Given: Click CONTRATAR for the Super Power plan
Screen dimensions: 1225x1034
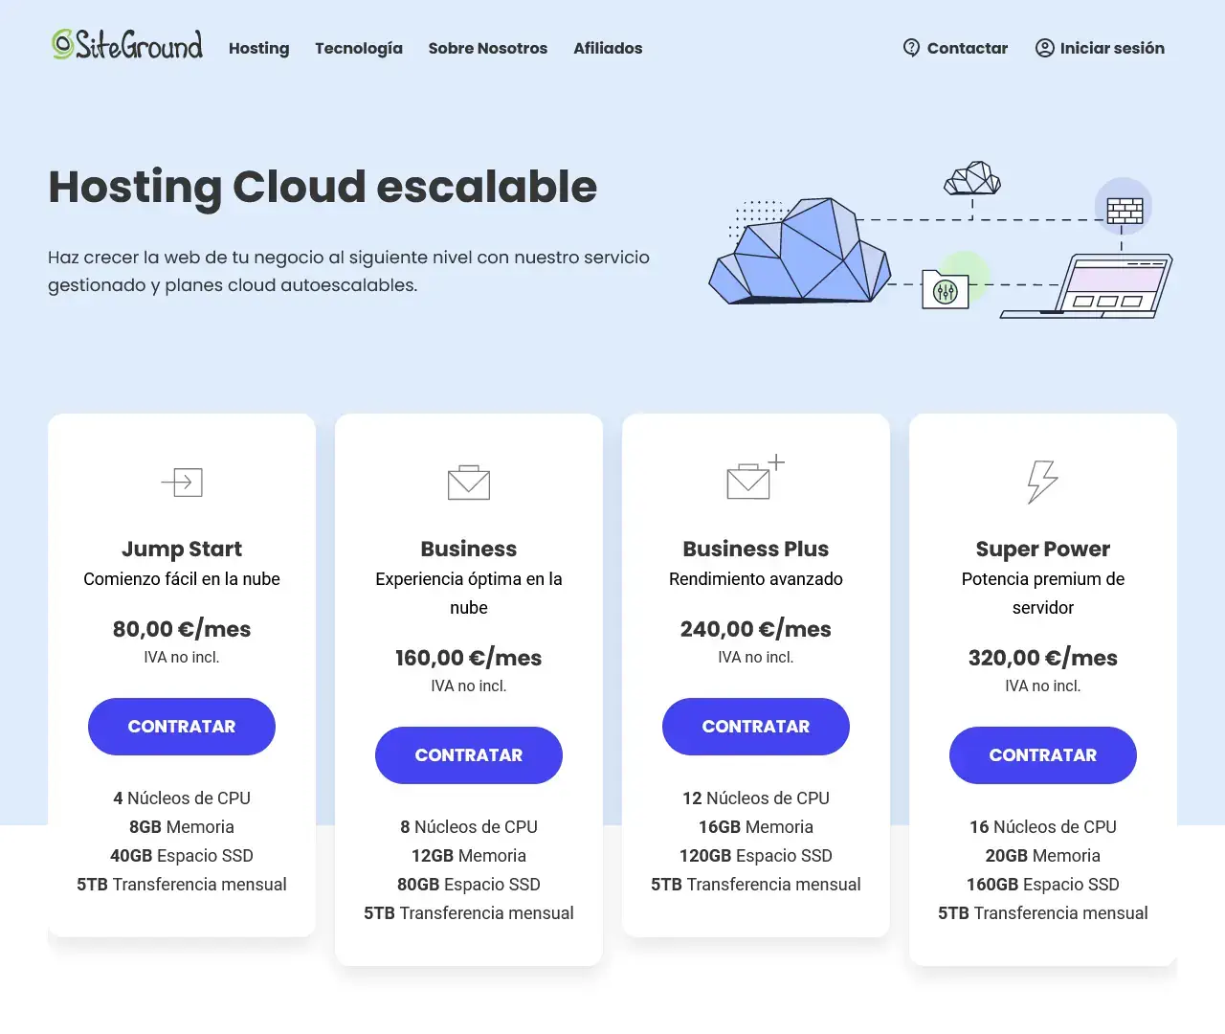Looking at the screenshot, I should (1043, 755).
